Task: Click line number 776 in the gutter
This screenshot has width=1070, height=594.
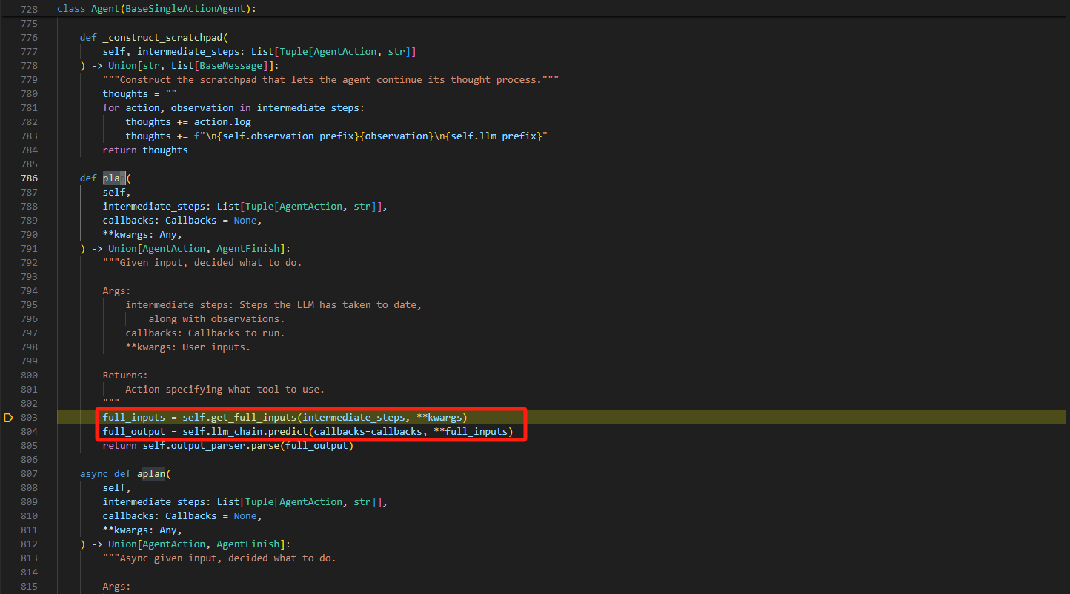Action: coord(29,38)
